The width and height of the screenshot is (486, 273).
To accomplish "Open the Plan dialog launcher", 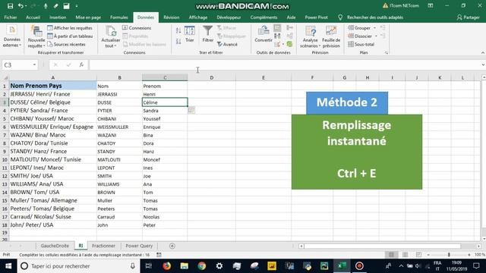I will coord(387,53).
